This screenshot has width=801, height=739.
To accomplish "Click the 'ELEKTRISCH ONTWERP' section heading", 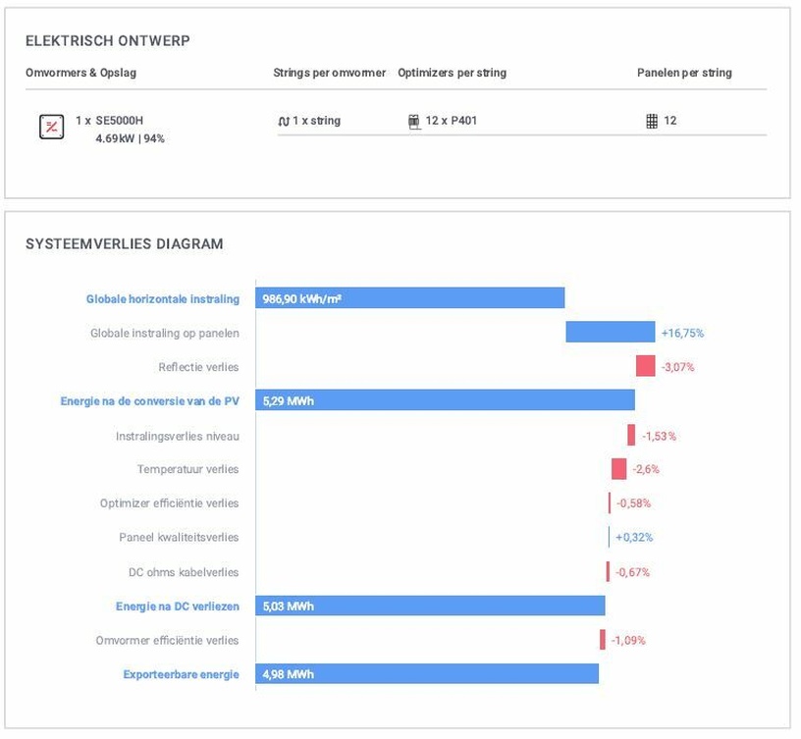I will coord(108,41).
